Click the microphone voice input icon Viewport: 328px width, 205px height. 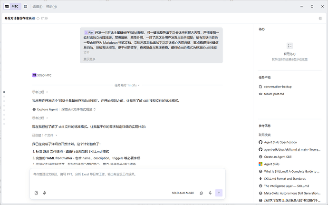click(210, 193)
